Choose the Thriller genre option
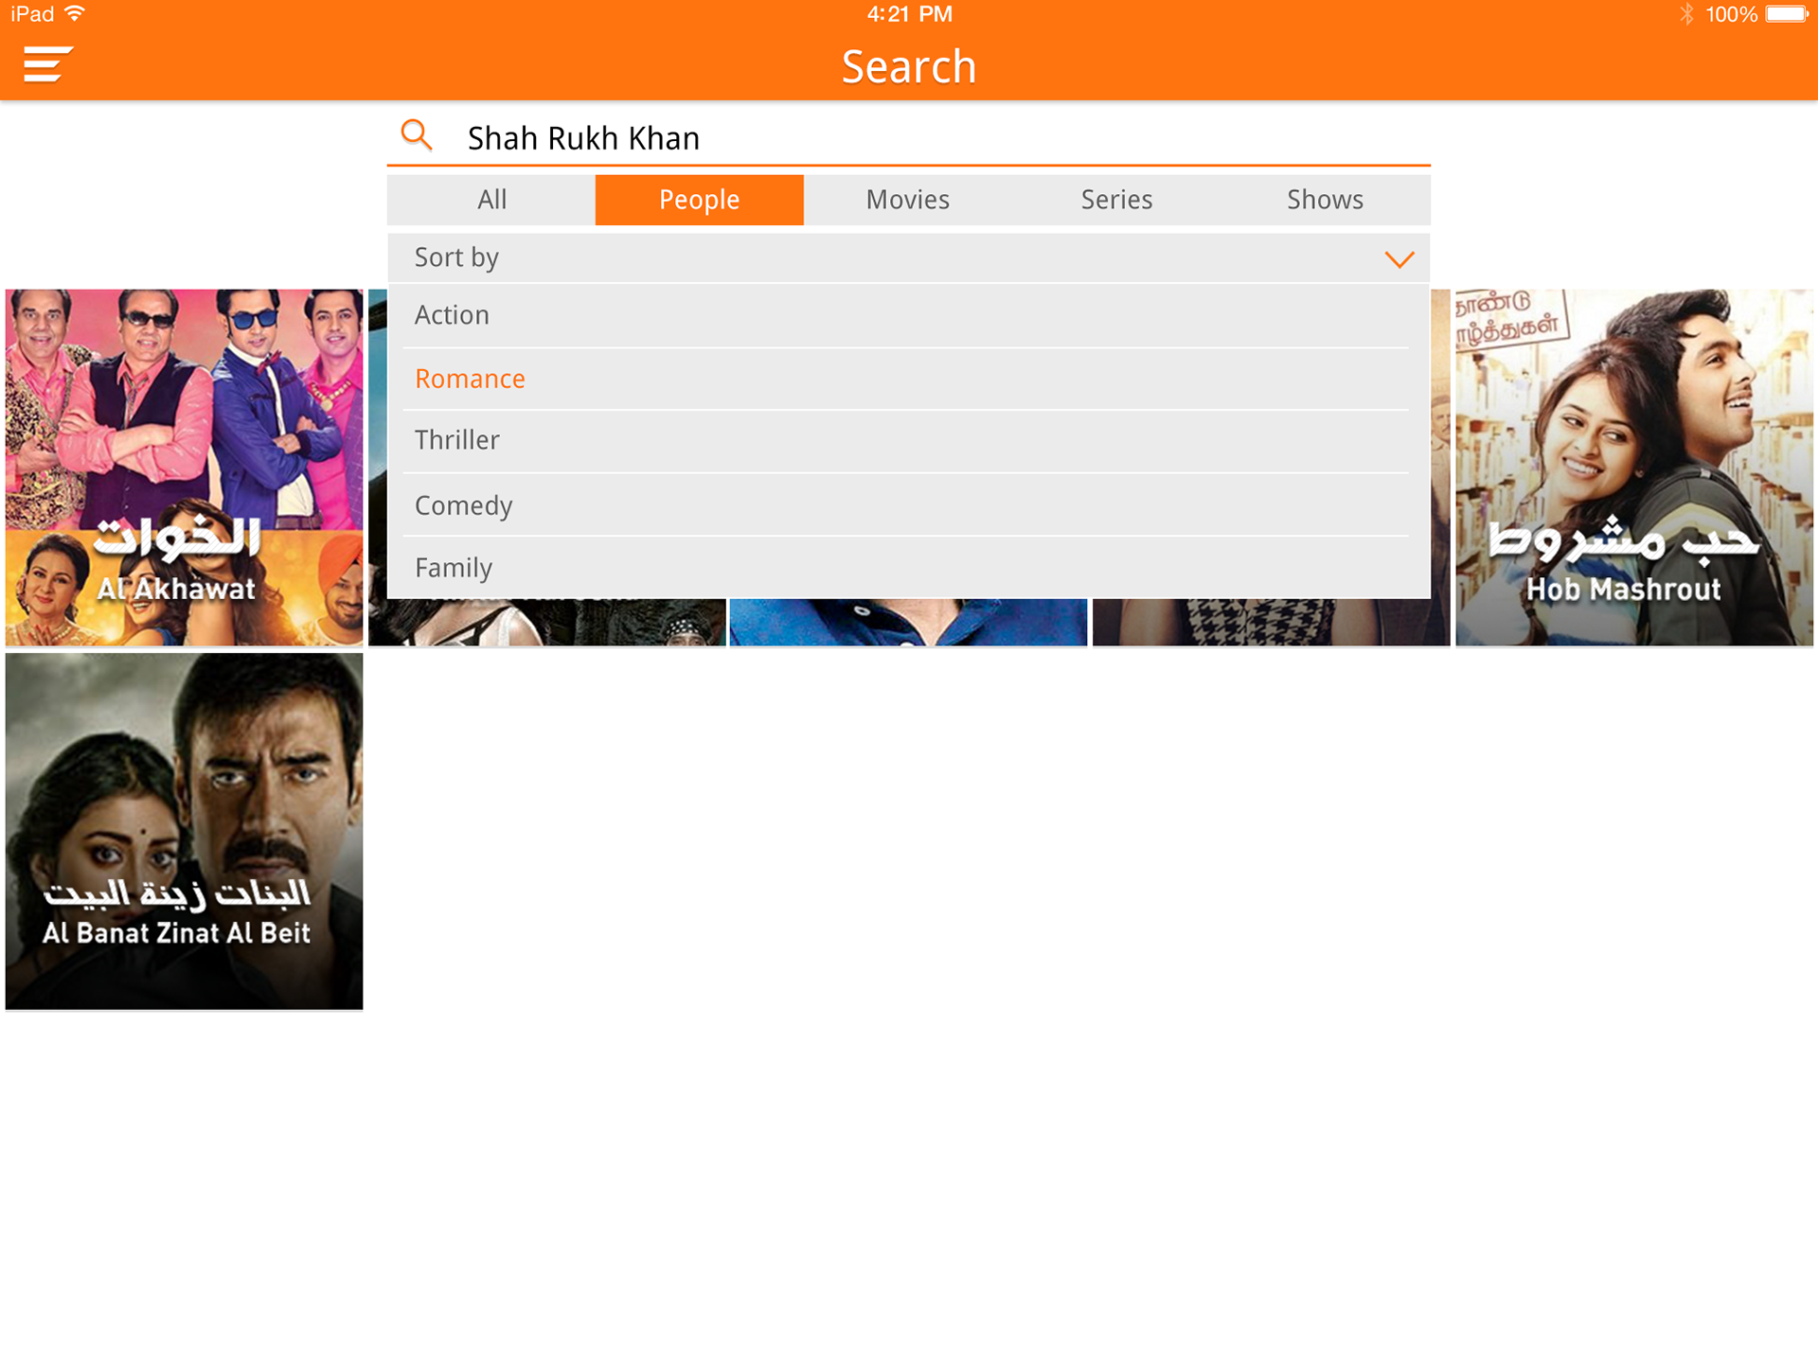Image resolution: width=1818 pixels, height=1361 pixels. click(x=456, y=440)
